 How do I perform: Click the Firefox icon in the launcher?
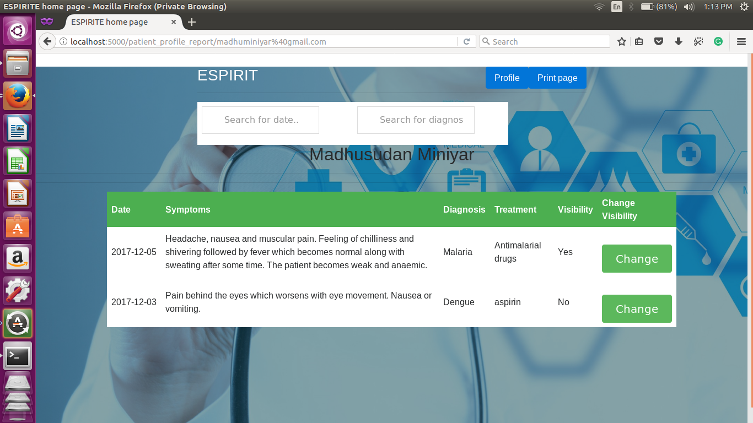tap(18, 96)
